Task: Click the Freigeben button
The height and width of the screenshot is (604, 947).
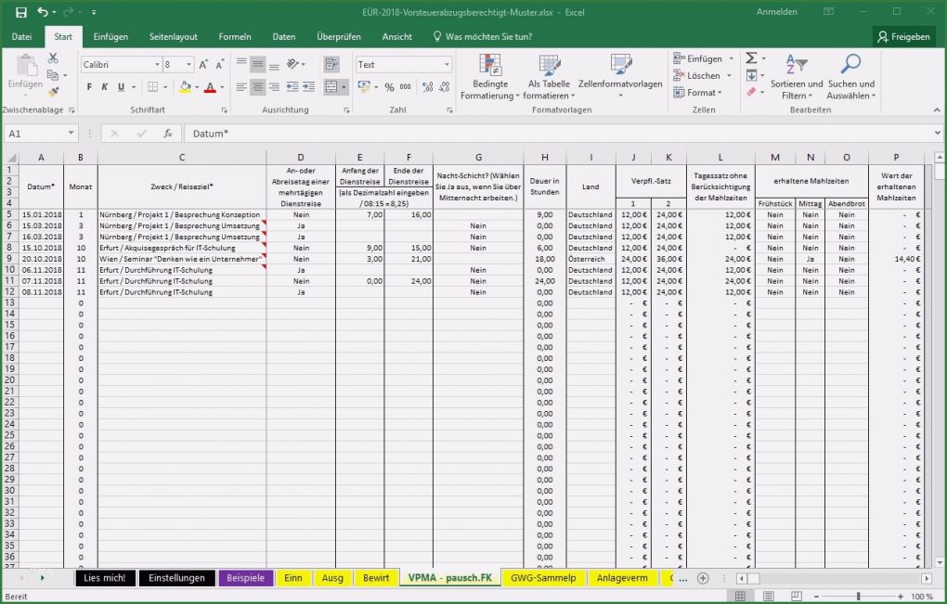Action: tap(905, 36)
